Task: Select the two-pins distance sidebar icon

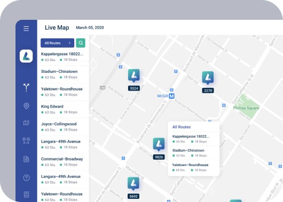Action: tap(26, 140)
